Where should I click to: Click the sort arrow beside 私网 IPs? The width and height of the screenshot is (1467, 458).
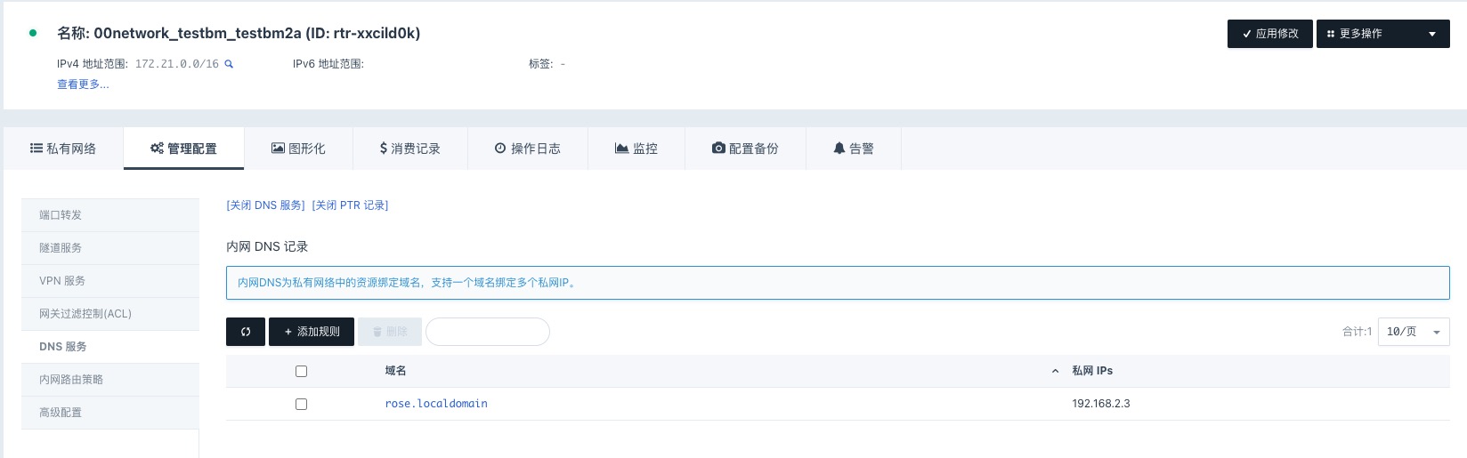pos(1055,371)
